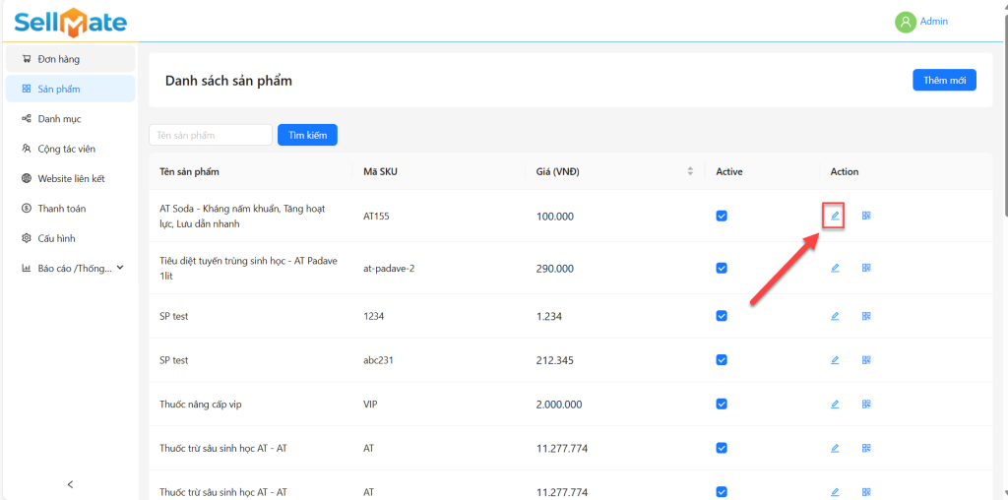Focus the Tên sản phẩm search field

coord(210,135)
